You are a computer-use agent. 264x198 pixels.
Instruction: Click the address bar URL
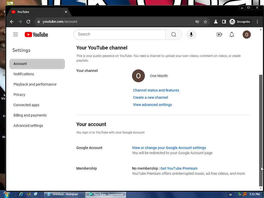click(60, 22)
